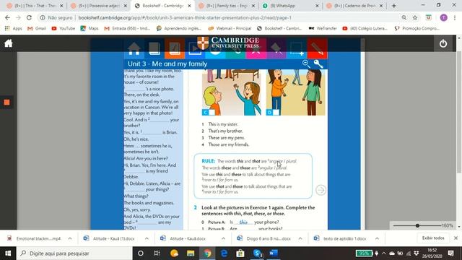Click Windows search box Digite aqui para pesquisar
The image size is (462, 260).
pyautogui.click(x=74, y=253)
